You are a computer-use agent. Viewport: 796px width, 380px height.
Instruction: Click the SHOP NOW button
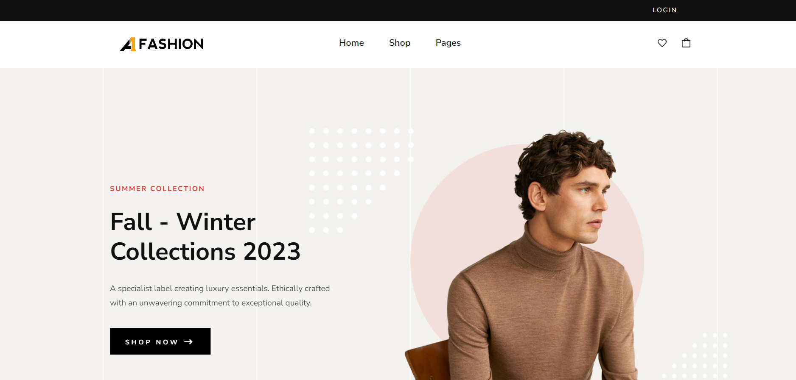tap(160, 341)
